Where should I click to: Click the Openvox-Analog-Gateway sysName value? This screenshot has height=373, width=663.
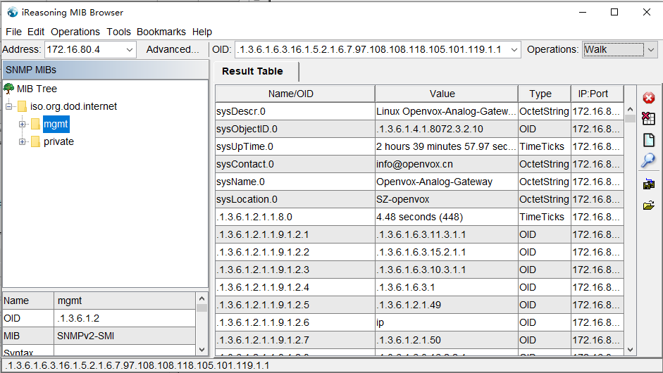[447, 182]
